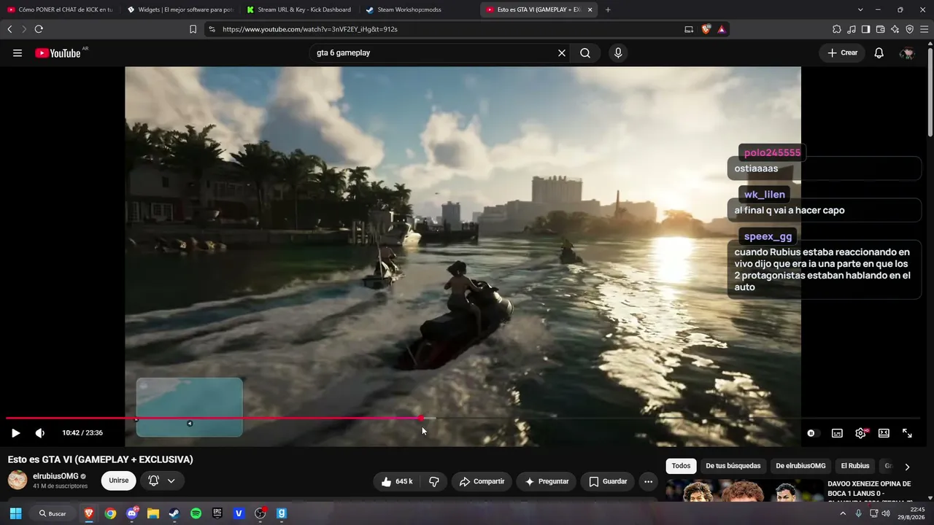
Task: Open the browser main hamburger menu
Action: point(924,29)
